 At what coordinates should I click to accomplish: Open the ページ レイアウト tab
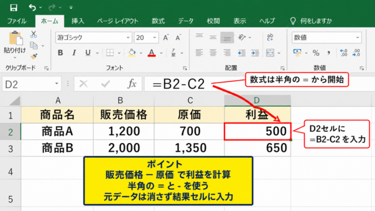[x=118, y=21]
